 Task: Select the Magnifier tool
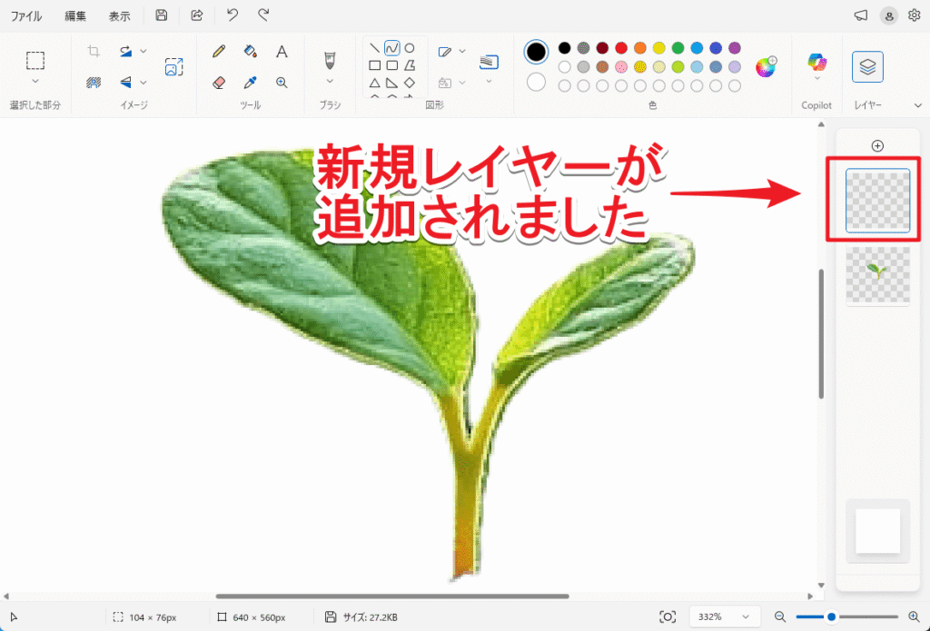coord(282,83)
